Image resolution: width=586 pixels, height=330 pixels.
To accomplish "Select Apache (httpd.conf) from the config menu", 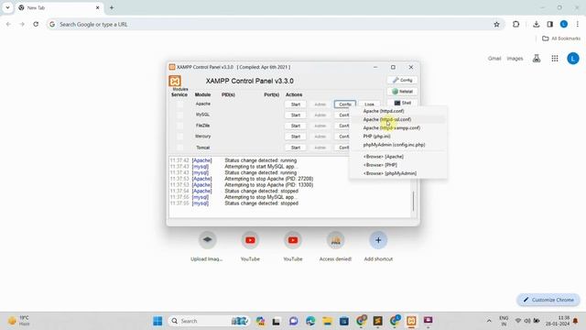I will click(x=384, y=111).
